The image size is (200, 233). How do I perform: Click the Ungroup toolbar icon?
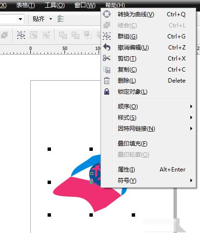[34, 35]
